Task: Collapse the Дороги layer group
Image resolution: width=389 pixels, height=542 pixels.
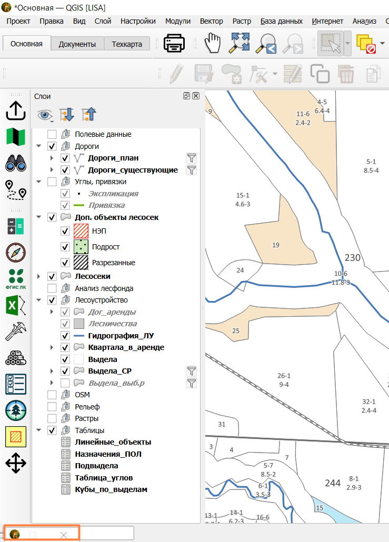Action: pyautogui.click(x=39, y=146)
